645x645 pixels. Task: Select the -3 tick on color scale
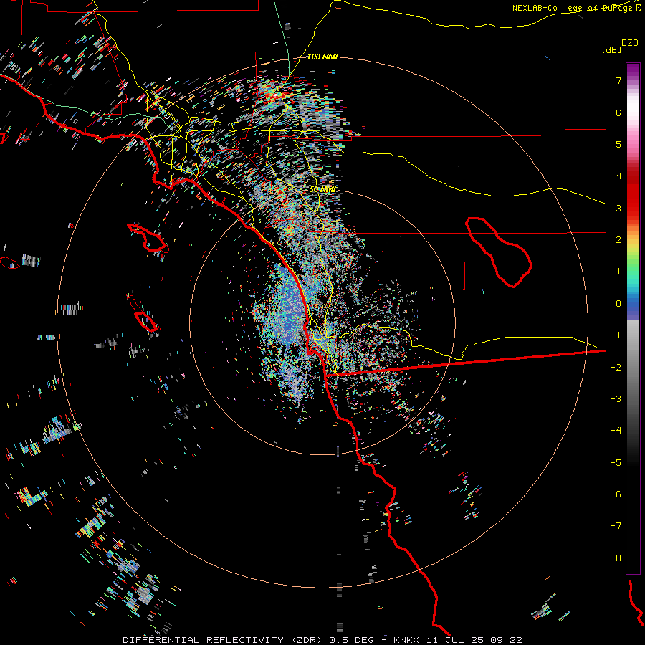(616, 399)
